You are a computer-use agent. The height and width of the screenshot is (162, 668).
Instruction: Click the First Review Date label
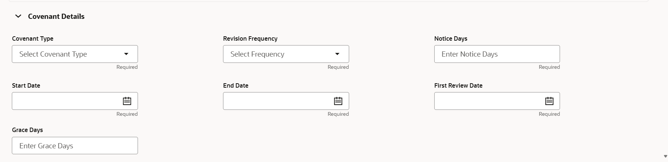pyautogui.click(x=458, y=85)
